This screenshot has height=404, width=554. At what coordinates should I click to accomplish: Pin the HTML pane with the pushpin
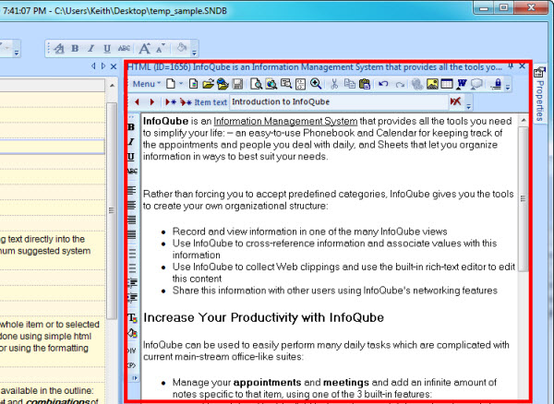pyautogui.click(x=511, y=66)
